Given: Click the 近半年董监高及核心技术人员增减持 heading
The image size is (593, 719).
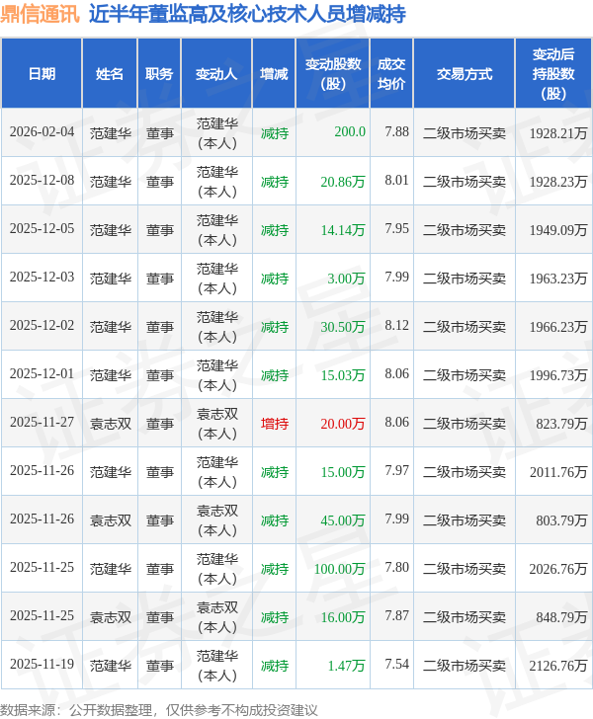Looking at the screenshot, I should coord(247,14).
